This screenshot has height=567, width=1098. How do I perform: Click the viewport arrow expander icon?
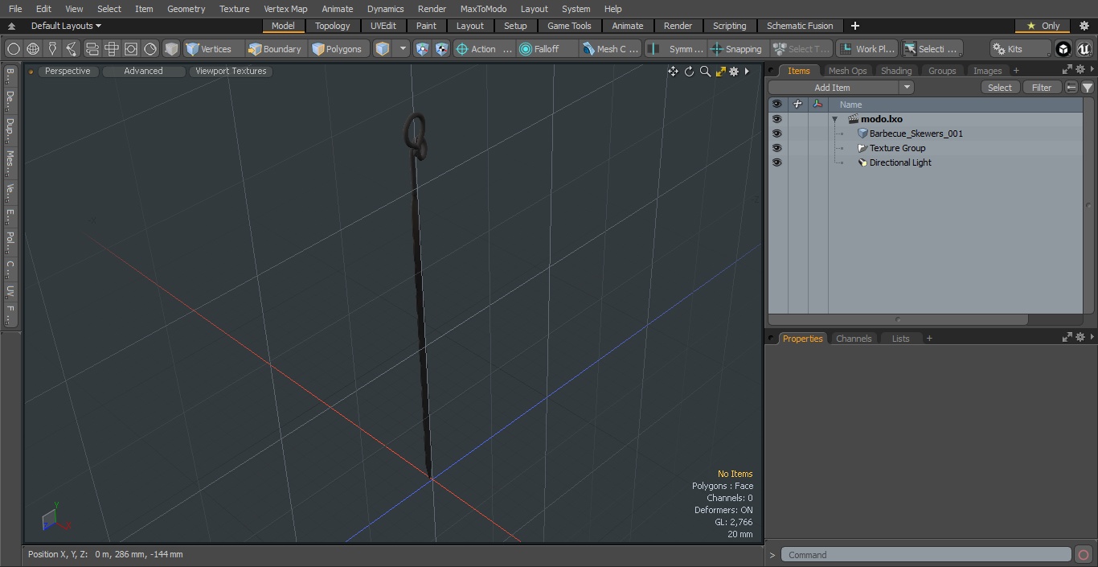[x=748, y=72]
